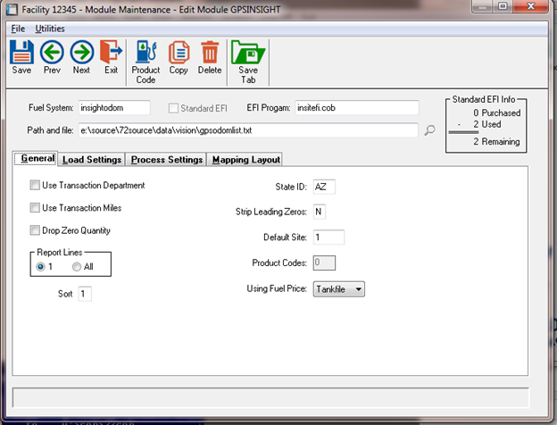Viewport: 557px width, 425px height.
Task: Advance to next module with Next arrow
Action: click(81, 53)
